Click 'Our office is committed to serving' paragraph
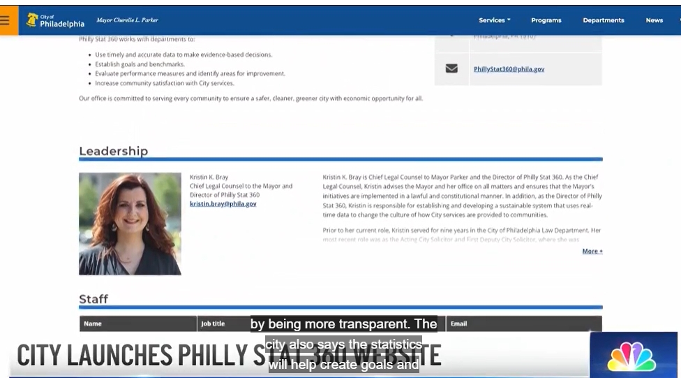This screenshot has width=681, height=378. click(250, 99)
